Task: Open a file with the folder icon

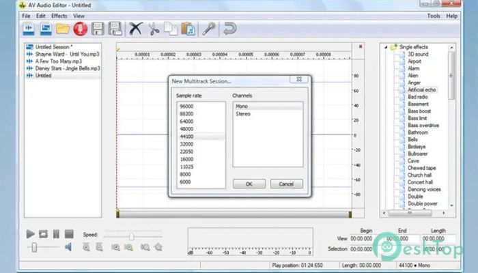Action: (x=63, y=29)
